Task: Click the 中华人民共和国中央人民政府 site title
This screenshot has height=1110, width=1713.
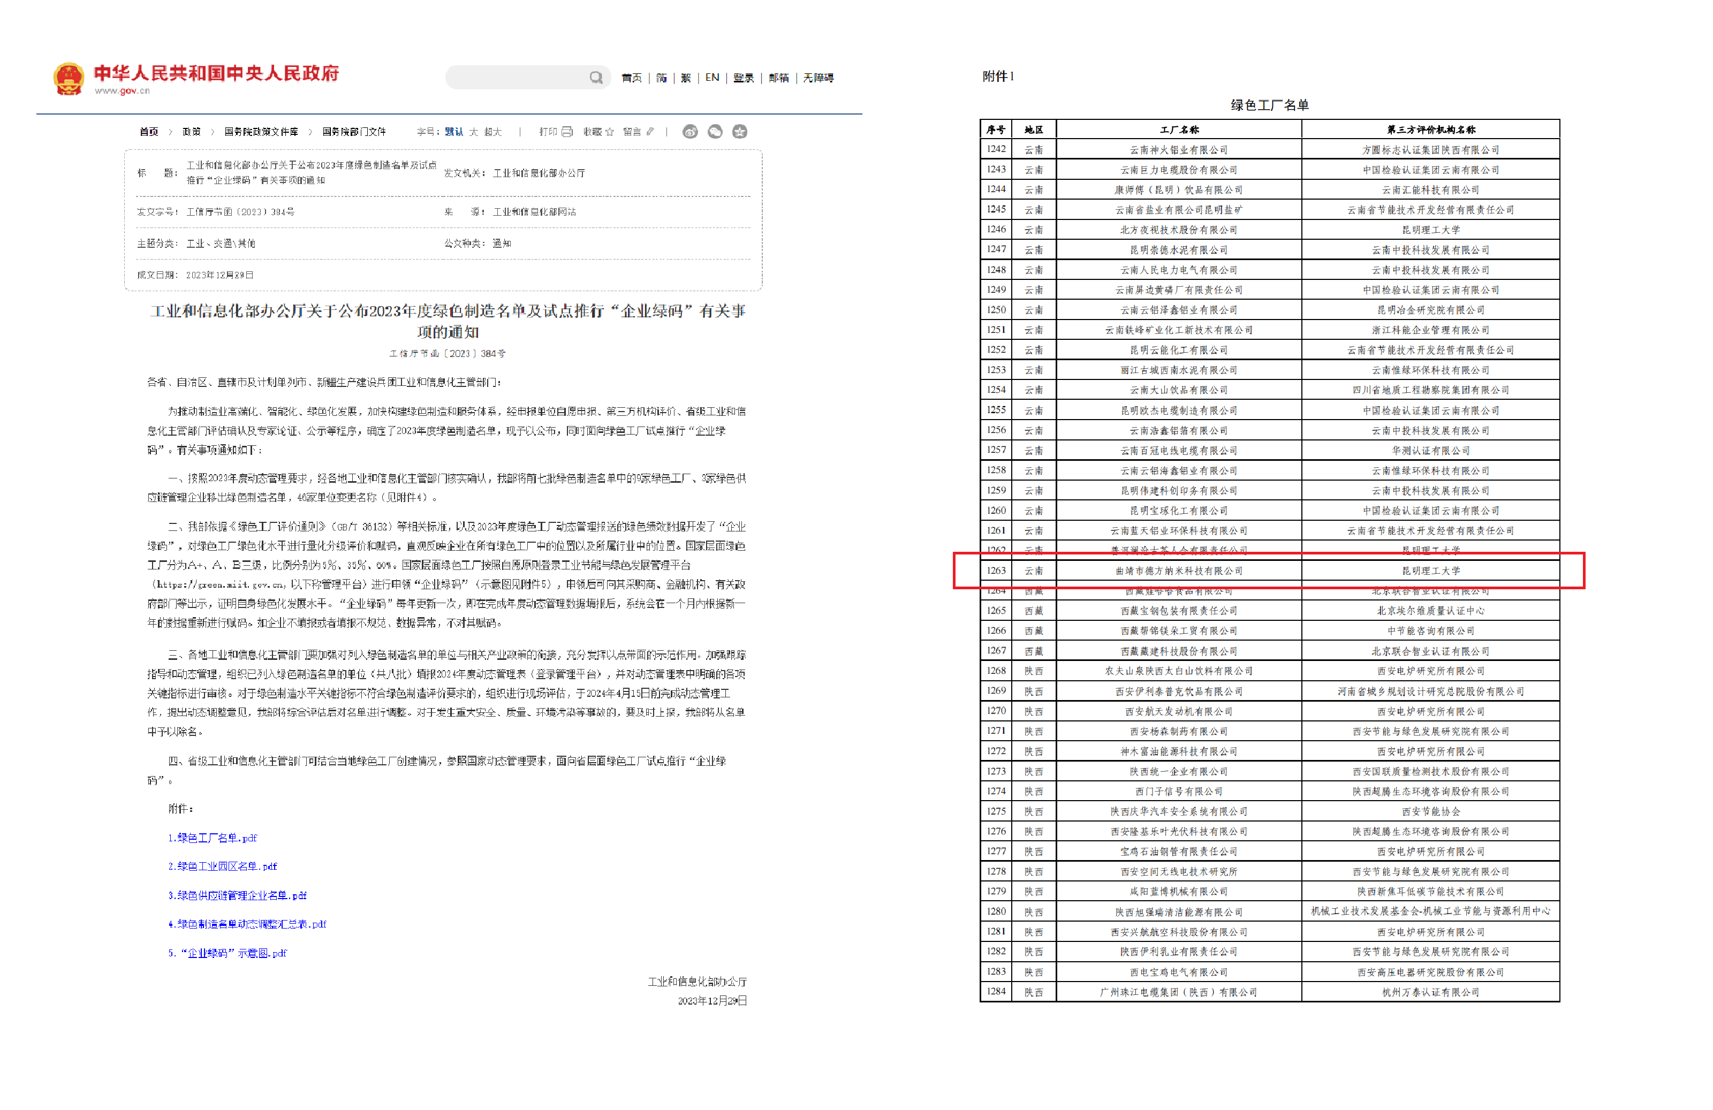Action: (216, 73)
